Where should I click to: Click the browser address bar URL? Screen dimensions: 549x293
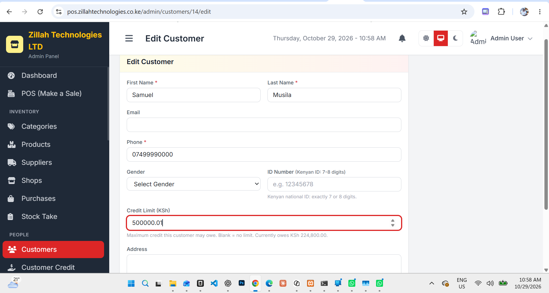coord(139,12)
